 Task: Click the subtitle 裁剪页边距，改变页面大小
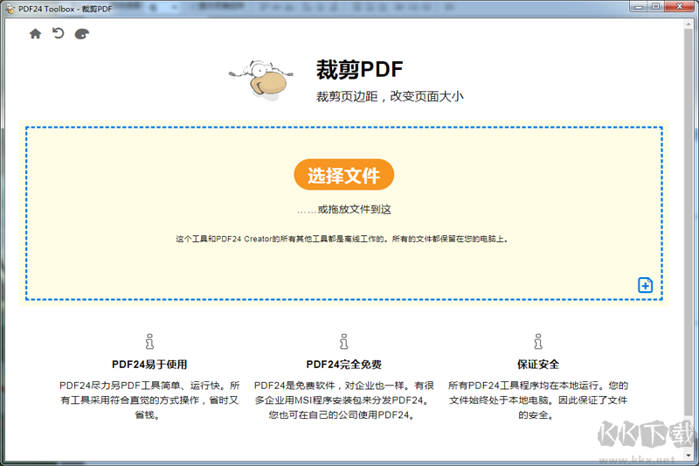(390, 96)
